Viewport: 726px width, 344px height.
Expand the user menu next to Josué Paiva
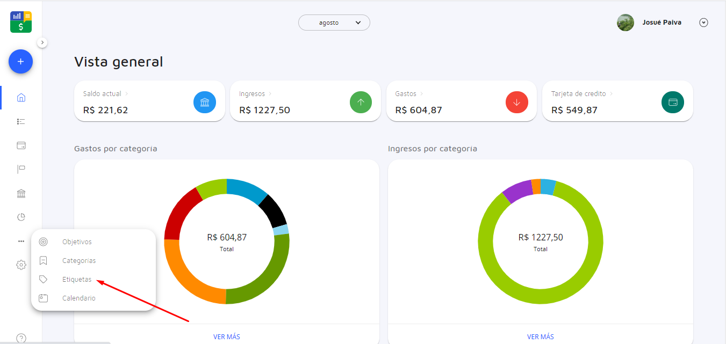tap(704, 23)
